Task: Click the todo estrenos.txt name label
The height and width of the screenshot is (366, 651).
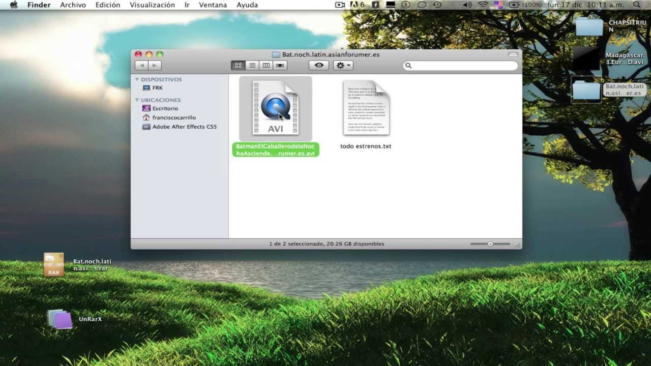Action: [366, 146]
